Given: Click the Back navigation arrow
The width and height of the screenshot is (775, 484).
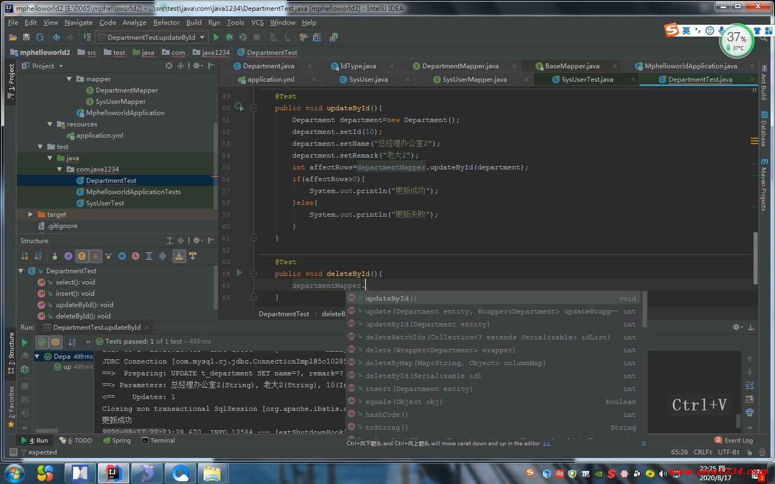Looking at the screenshot, I should pyautogui.click(x=56, y=37).
